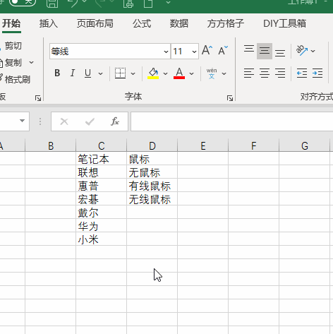
Task: Align text left
Action: tap(249, 73)
